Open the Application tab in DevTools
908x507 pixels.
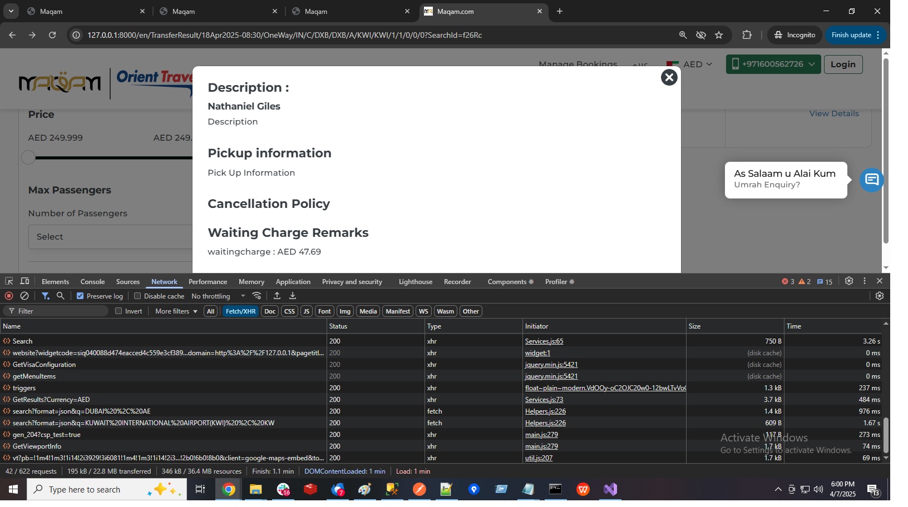(x=293, y=282)
